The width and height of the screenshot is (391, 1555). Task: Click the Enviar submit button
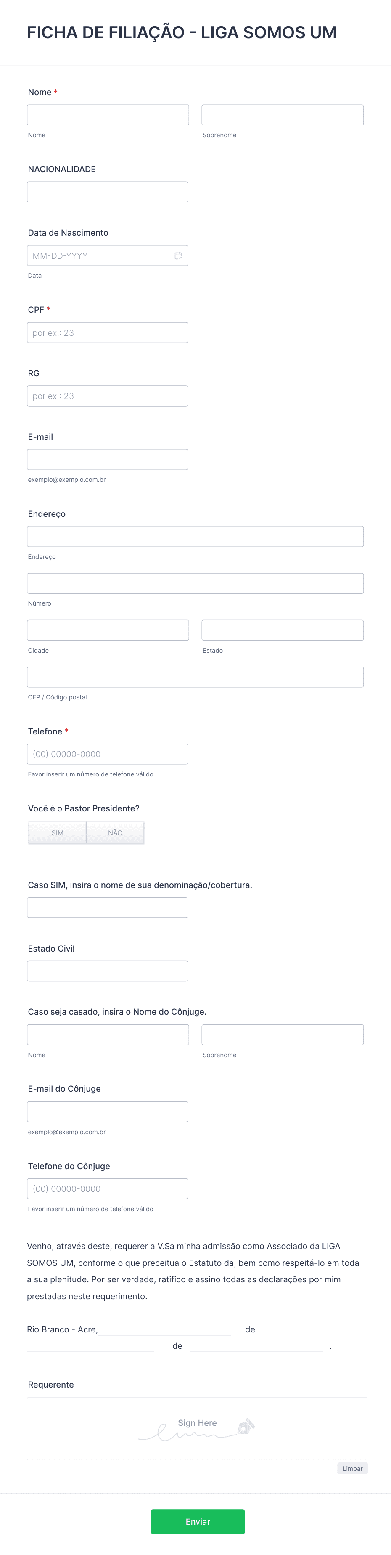[x=198, y=1522]
